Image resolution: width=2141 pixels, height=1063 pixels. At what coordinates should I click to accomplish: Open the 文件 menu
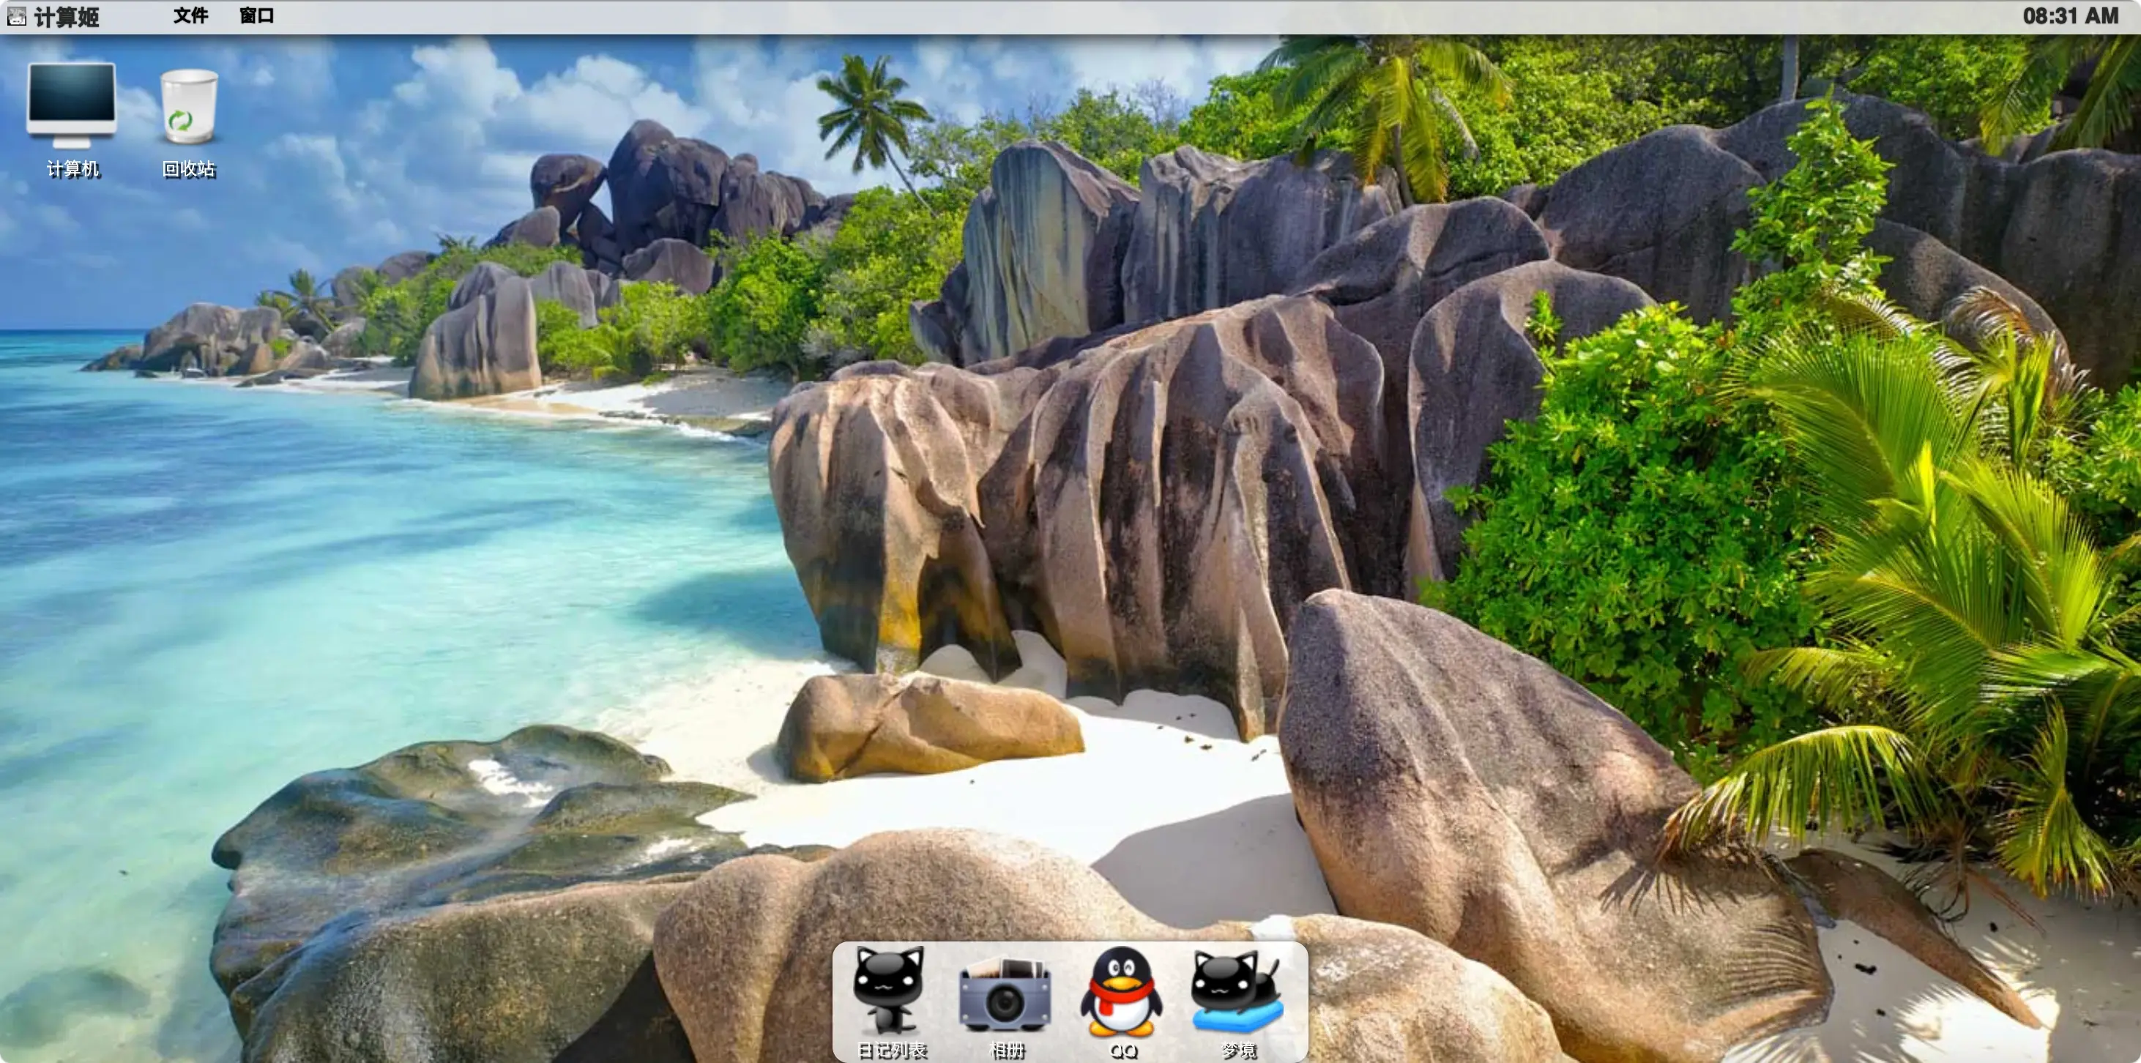pyautogui.click(x=190, y=16)
